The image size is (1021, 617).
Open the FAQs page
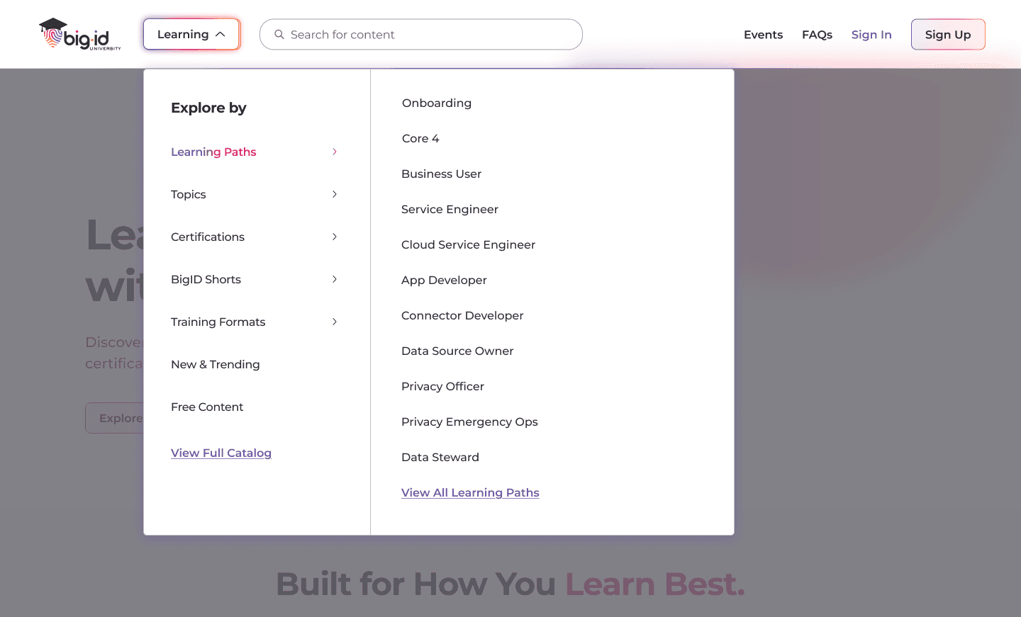click(x=817, y=35)
